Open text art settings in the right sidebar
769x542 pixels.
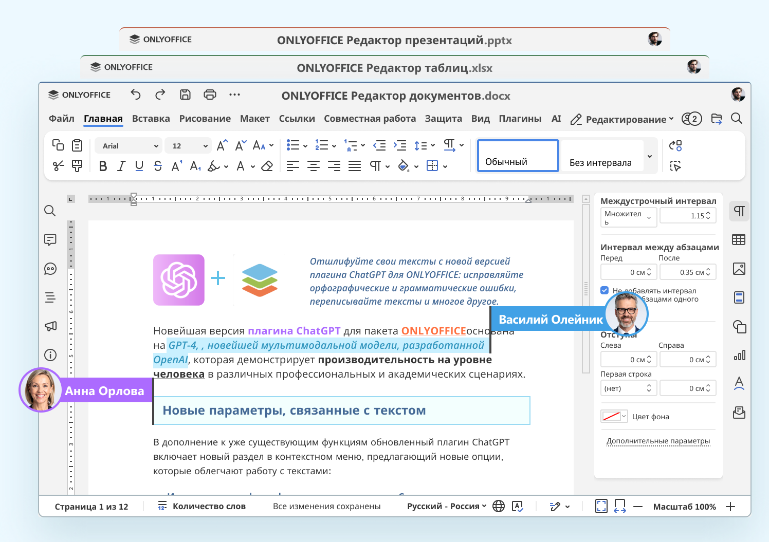click(x=739, y=383)
